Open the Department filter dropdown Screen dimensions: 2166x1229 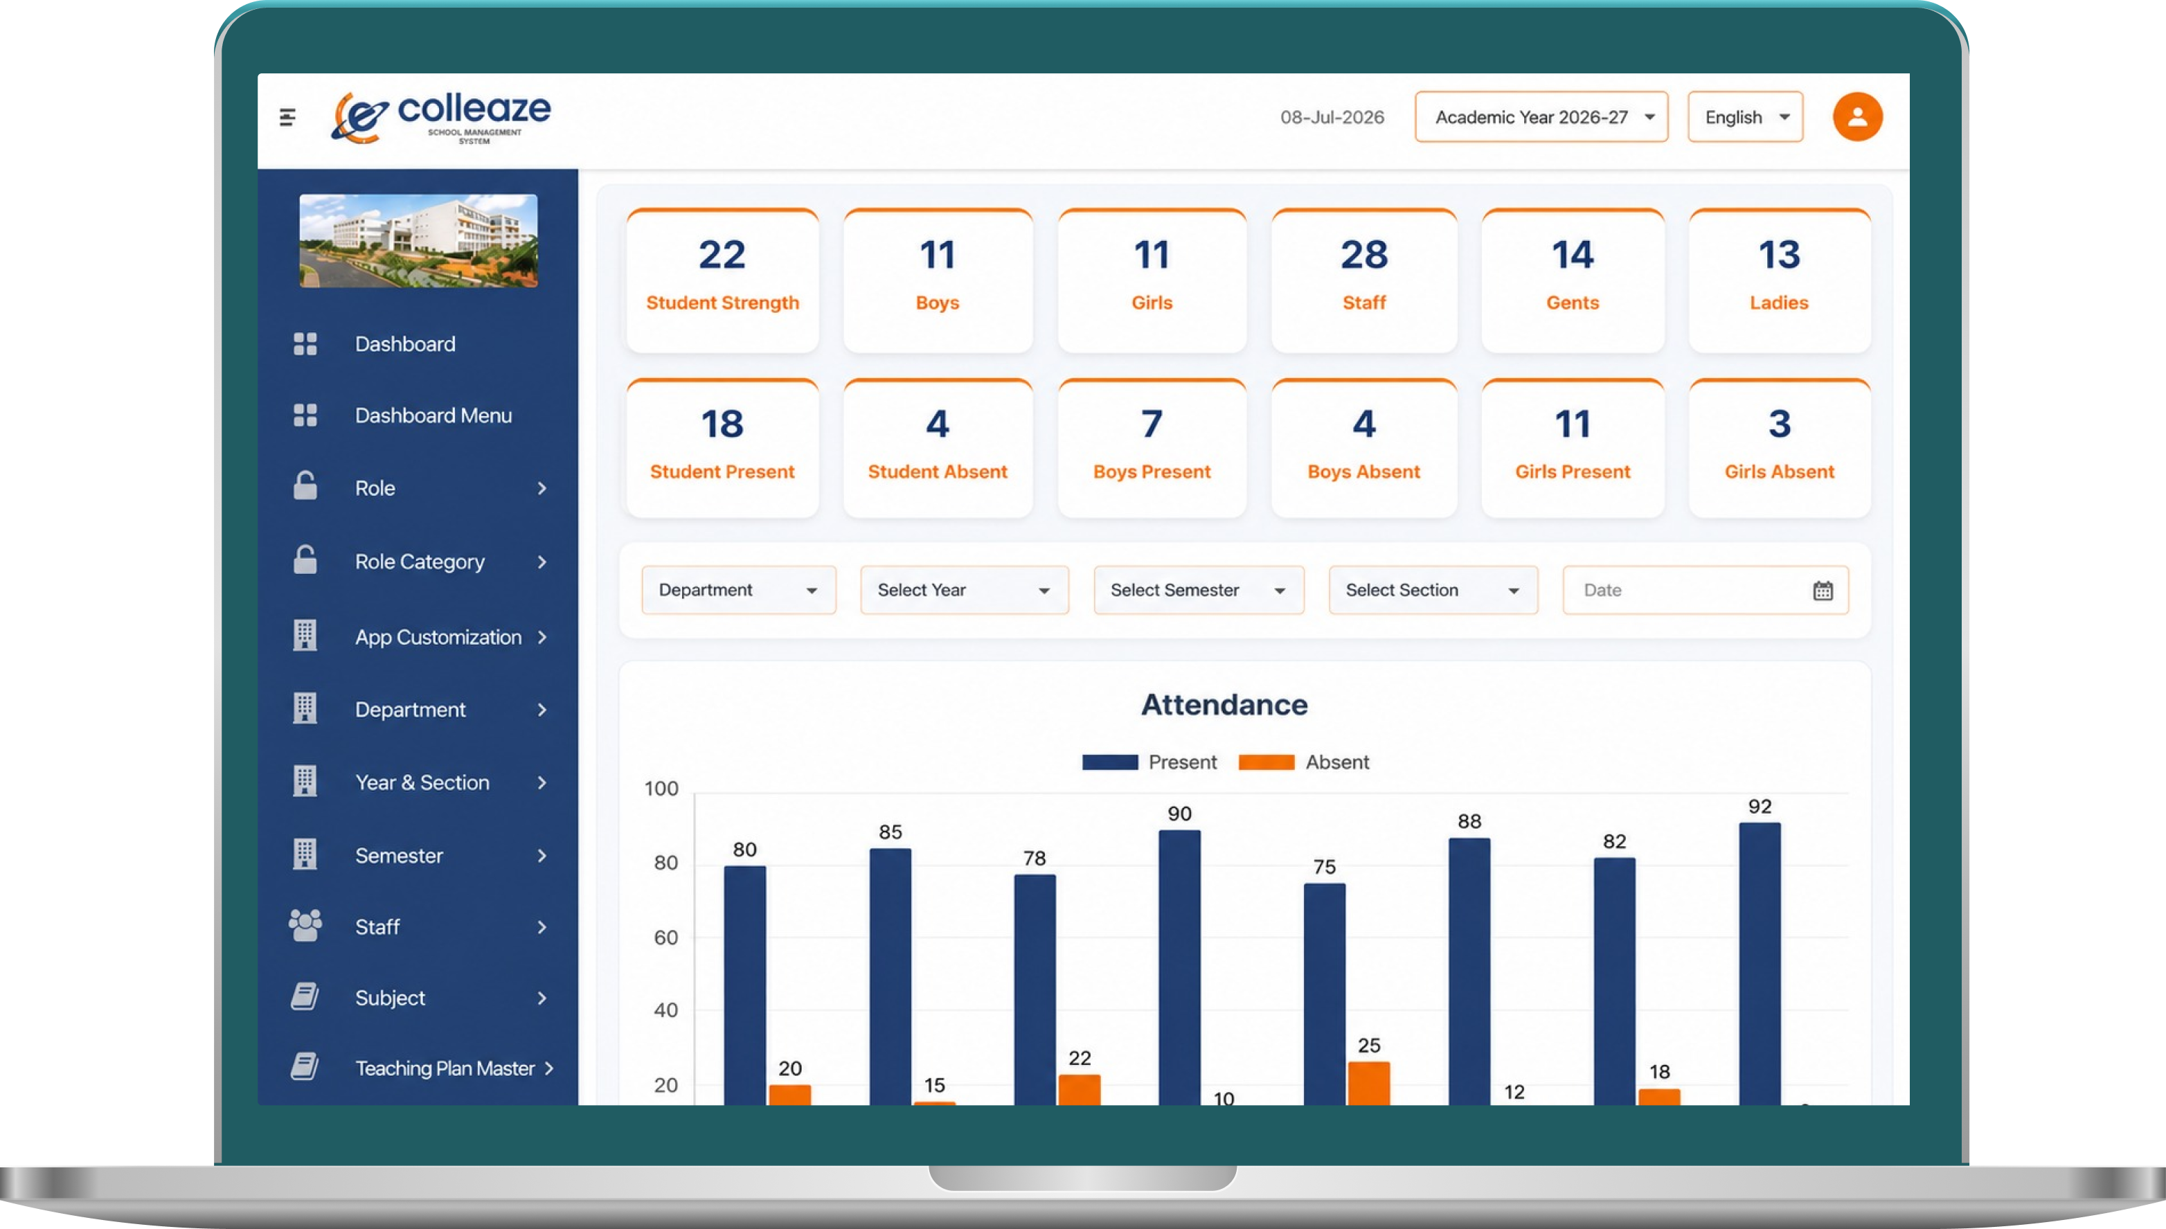tap(739, 590)
